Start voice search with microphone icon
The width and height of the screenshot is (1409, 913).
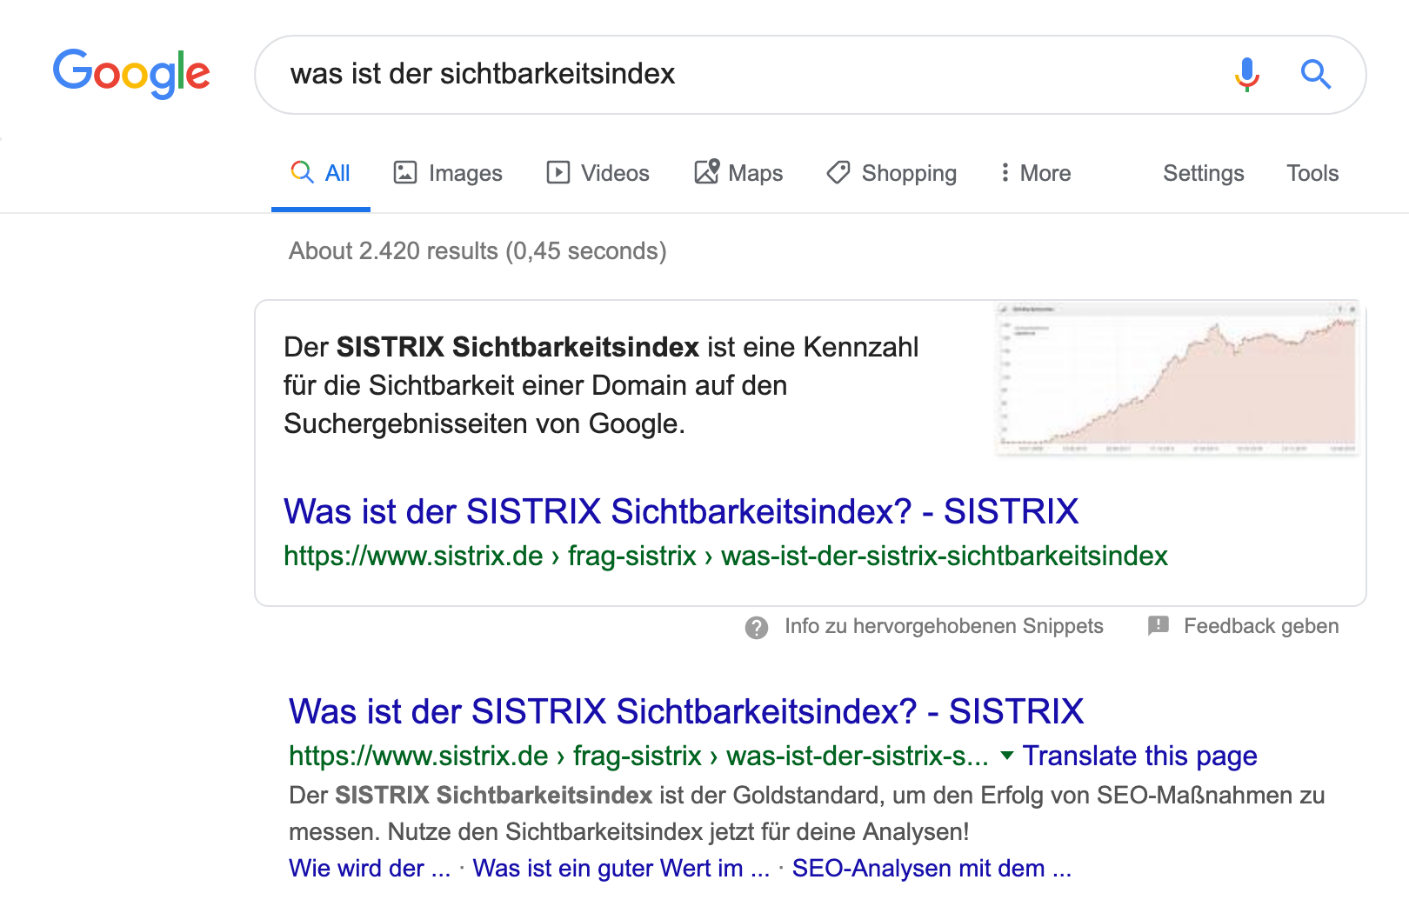coord(1247,74)
